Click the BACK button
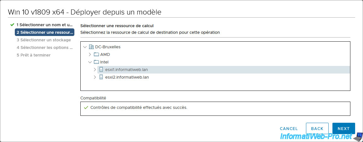 [x=317, y=128]
